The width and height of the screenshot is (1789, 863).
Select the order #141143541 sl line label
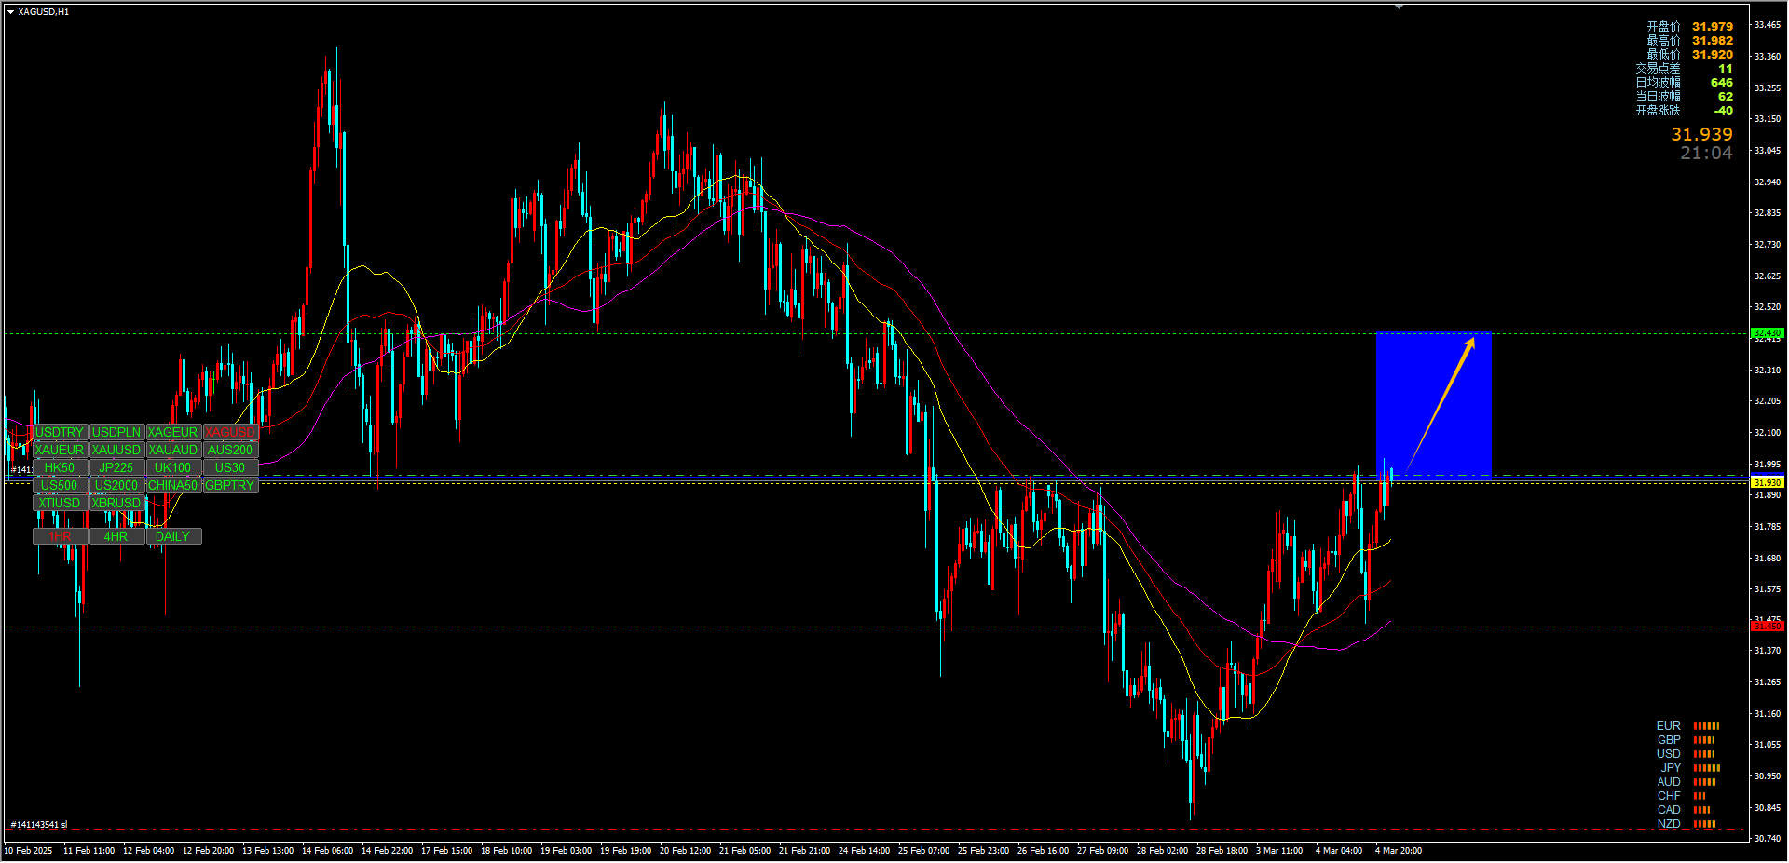(39, 825)
